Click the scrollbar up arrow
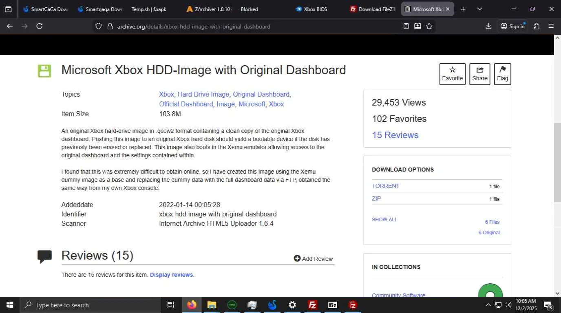Image resolution: width=561 pixels, height=313 pixels. (557, 38)
